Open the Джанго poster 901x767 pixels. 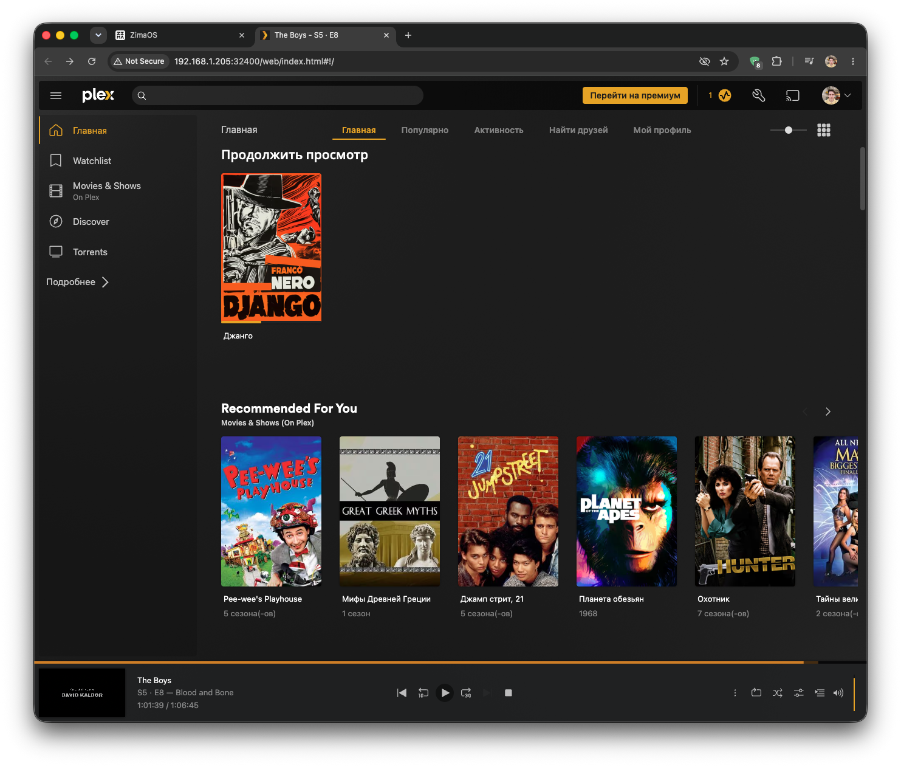(x=271, y=248)
